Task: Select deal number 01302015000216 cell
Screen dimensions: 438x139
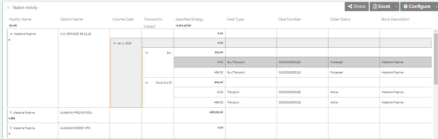Action: tap(290, 102)
